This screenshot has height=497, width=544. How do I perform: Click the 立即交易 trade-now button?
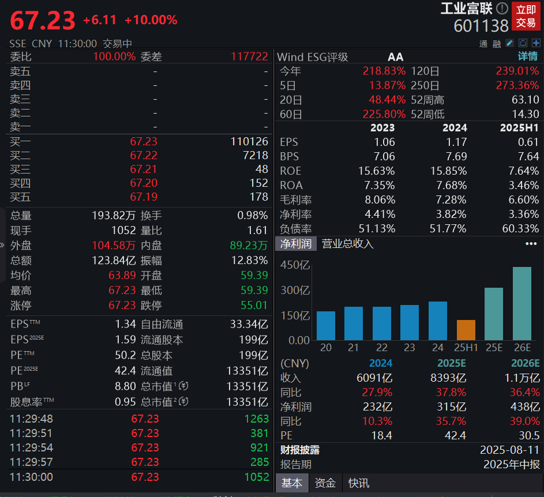526,16
